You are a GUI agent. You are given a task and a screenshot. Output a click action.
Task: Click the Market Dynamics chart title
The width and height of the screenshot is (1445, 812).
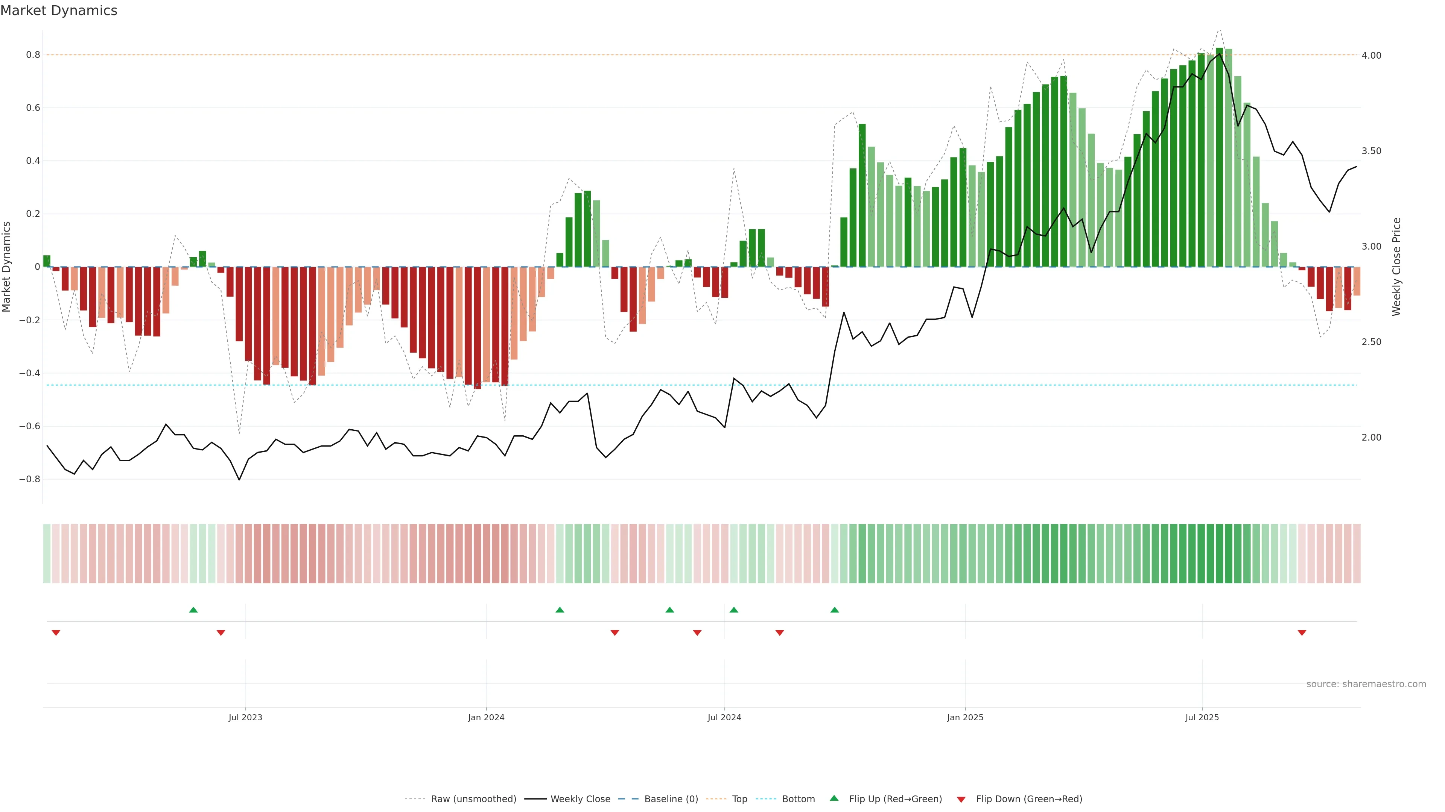coord(59,11)
